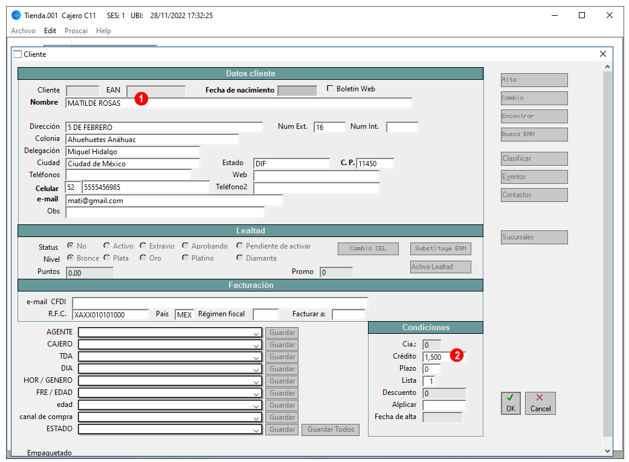The image size is (629, 462).
Task: Click the Encontrar button
Action: (534, 116)
